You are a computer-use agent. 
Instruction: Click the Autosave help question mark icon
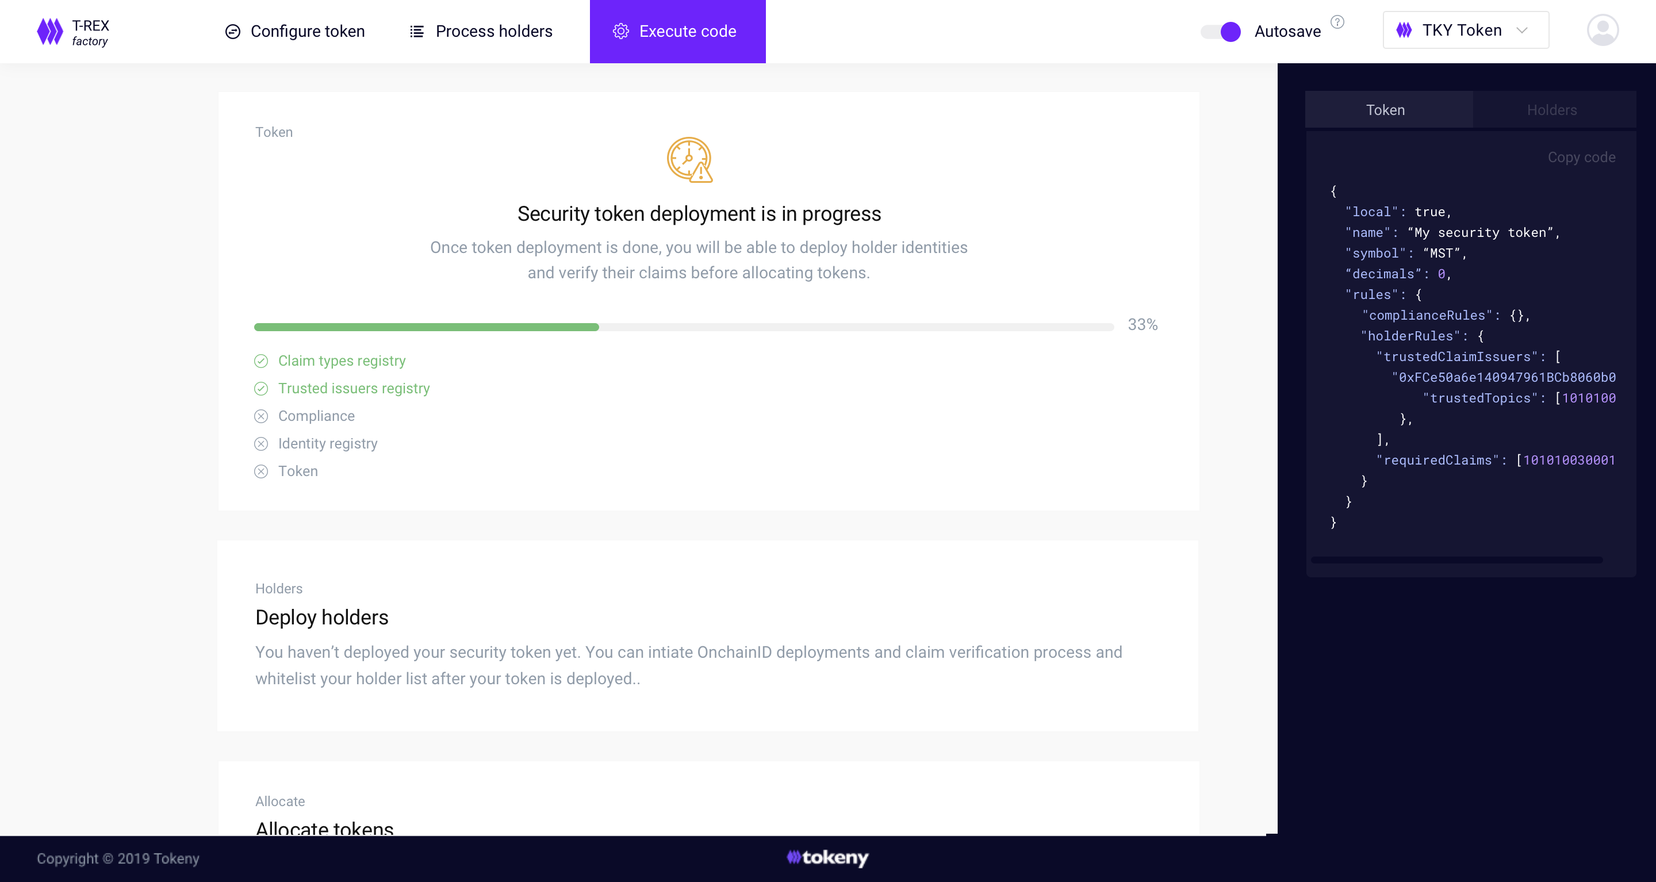click(1337, 22)
